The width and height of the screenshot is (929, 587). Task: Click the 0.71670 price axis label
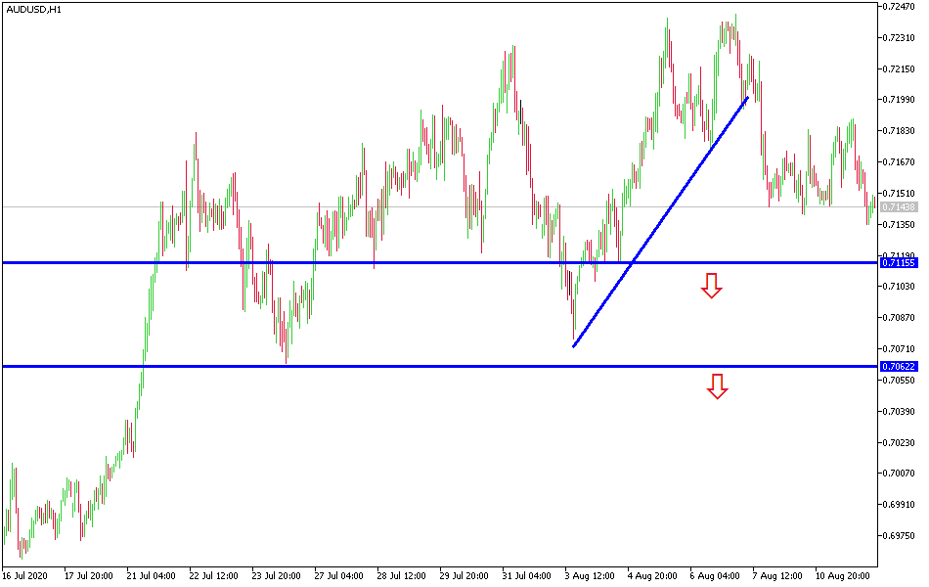pos(898,161)
